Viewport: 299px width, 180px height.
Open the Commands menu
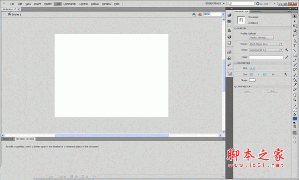coord(70,4)
